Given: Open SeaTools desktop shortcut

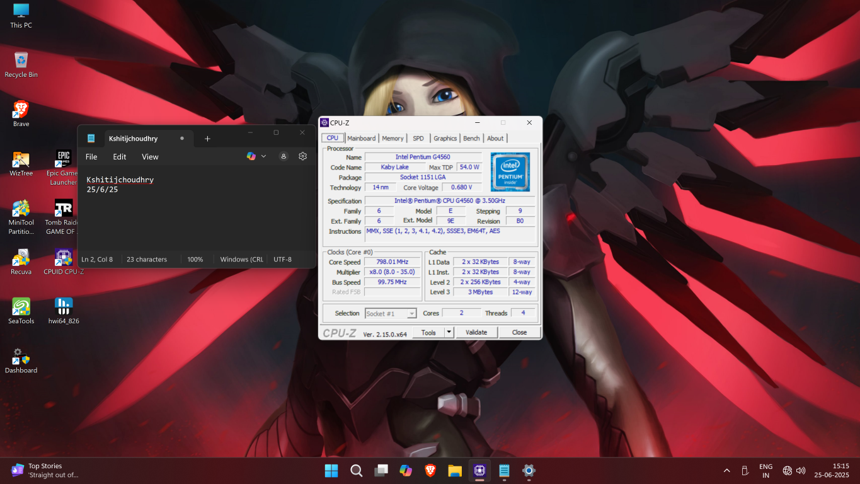Looking at the screenshot, I should [x=21, y=311].
